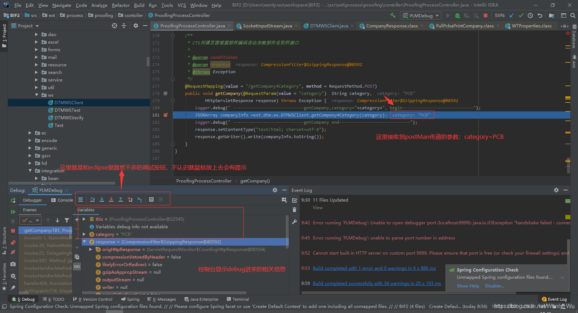Open Build completed successfully link
This screenshot has height=313, width=578.
click(x=377, y=283)
